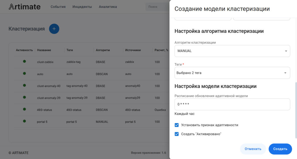
Task: Click the side panel vertical scrollbar
Action: point(296,110)
